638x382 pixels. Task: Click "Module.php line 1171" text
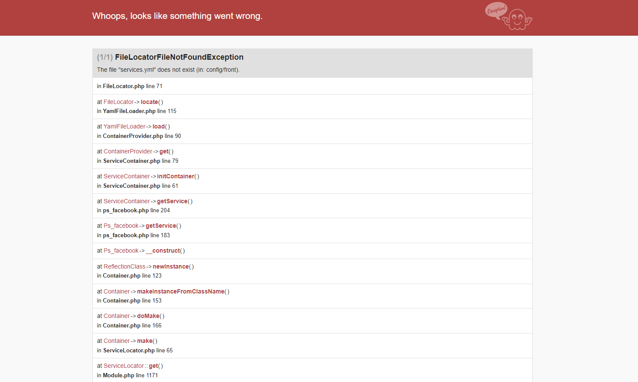tap(130, 375)
